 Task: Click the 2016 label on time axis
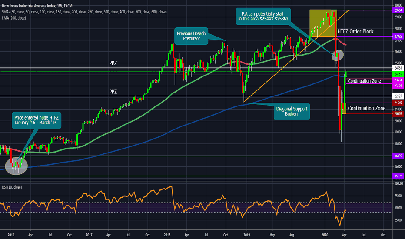[11, 235]
